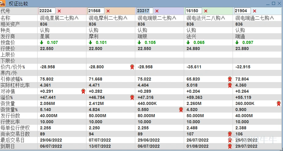Screen dimensions: 283x151
Task: Click the 实际杠杆比率 row label
Action: coord(15,85)
